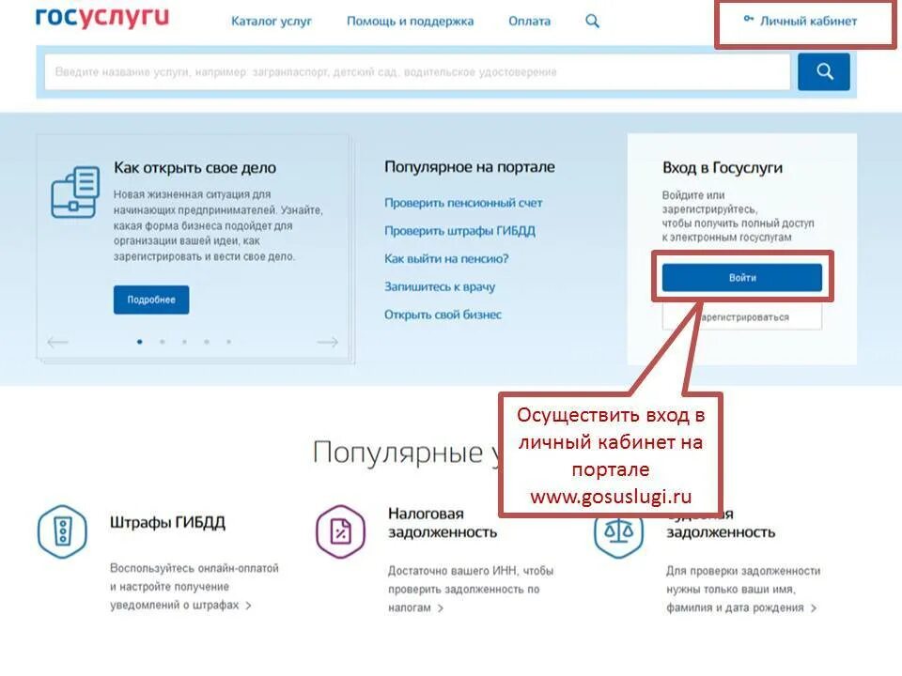Expand chevron after фамилия и дата рождения
This screenshot has height=676, width=902.
pyautogui.click(x=814, y=608)
